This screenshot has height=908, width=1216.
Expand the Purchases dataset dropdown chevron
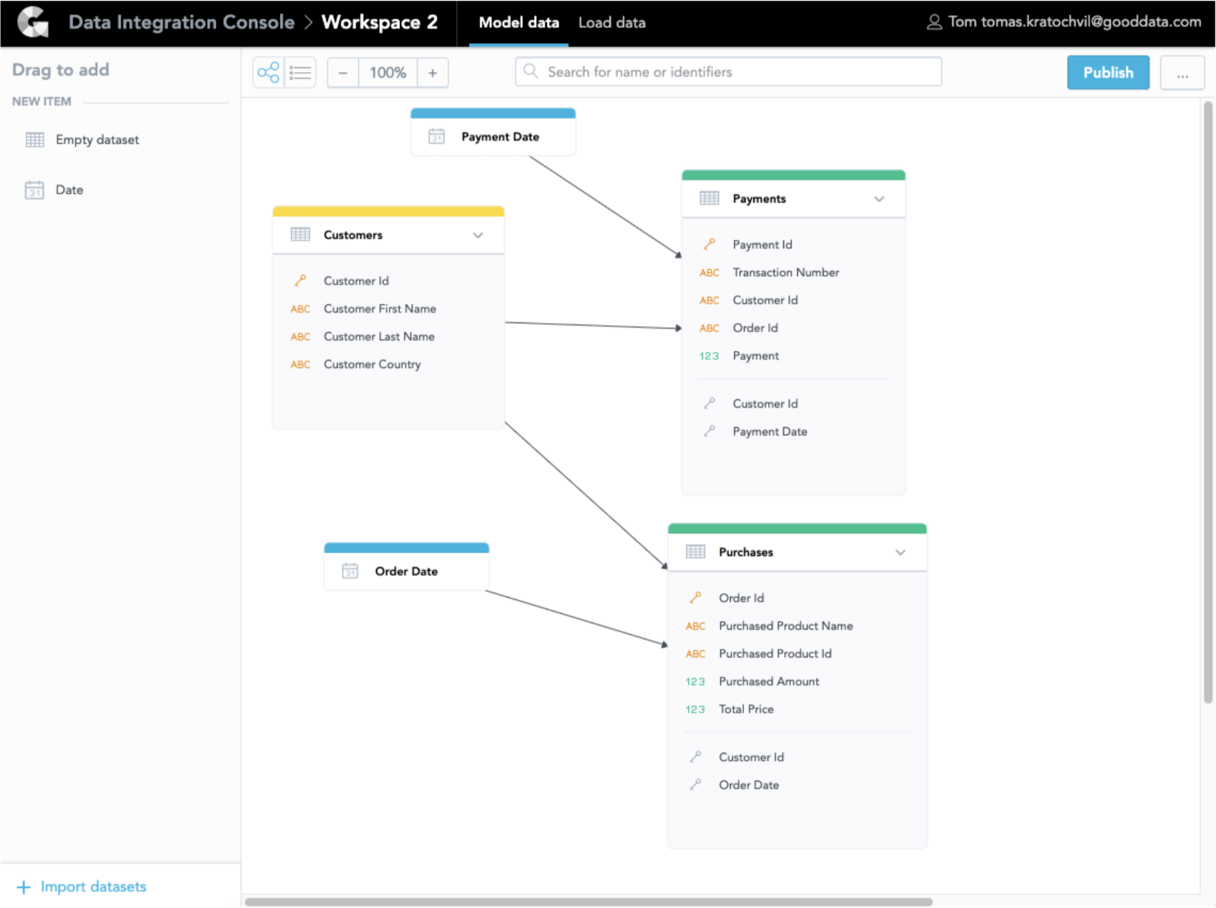coord(900,552)
